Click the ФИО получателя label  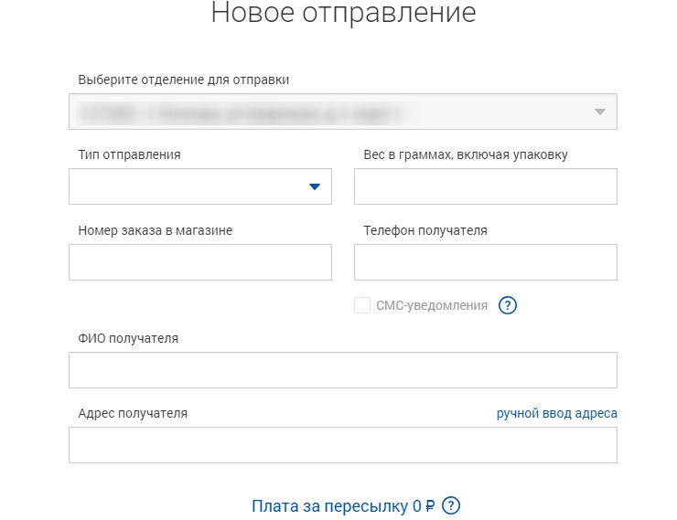pyautogui.click(x=128, y=338)
